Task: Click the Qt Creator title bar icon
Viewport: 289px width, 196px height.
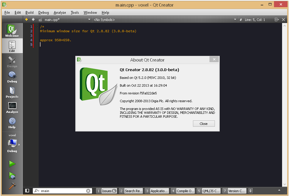Action: 5,4
